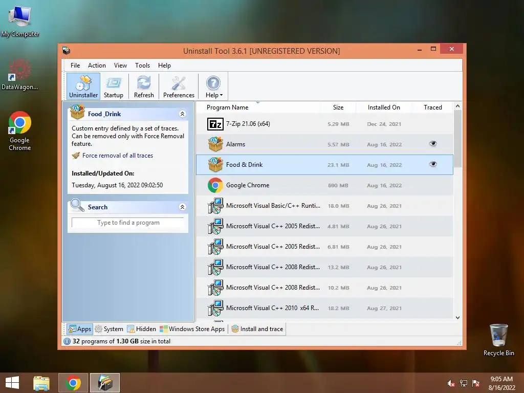Screen dimensions: 524x393
Task: Click the Alarms package icon
Action: click(x=215, y=144)
